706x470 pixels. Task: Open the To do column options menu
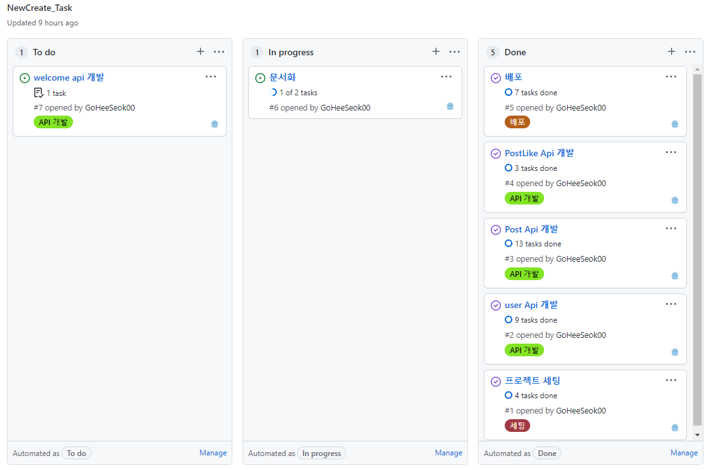[219, 52]
